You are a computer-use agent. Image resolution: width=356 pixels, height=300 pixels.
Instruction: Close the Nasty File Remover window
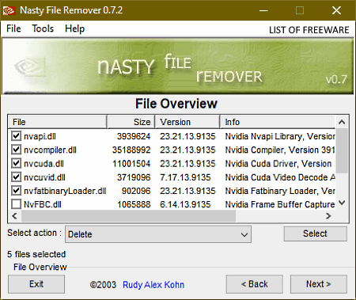tap(336, 10)
